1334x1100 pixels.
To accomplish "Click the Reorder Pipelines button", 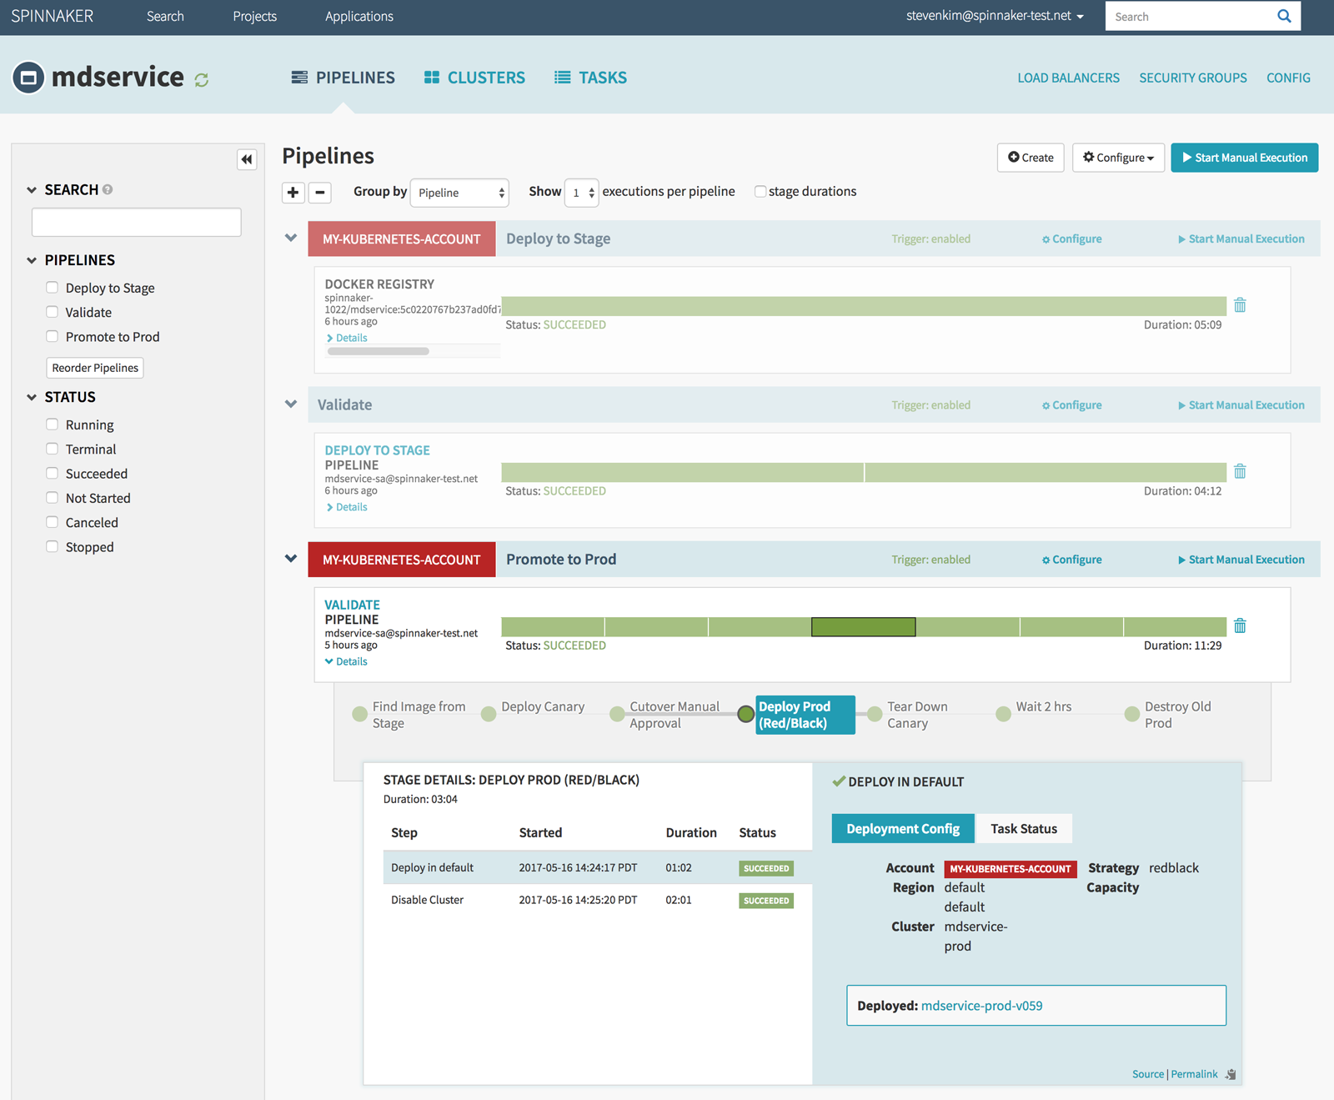I will pyautogui.click(x=95, y=368).
